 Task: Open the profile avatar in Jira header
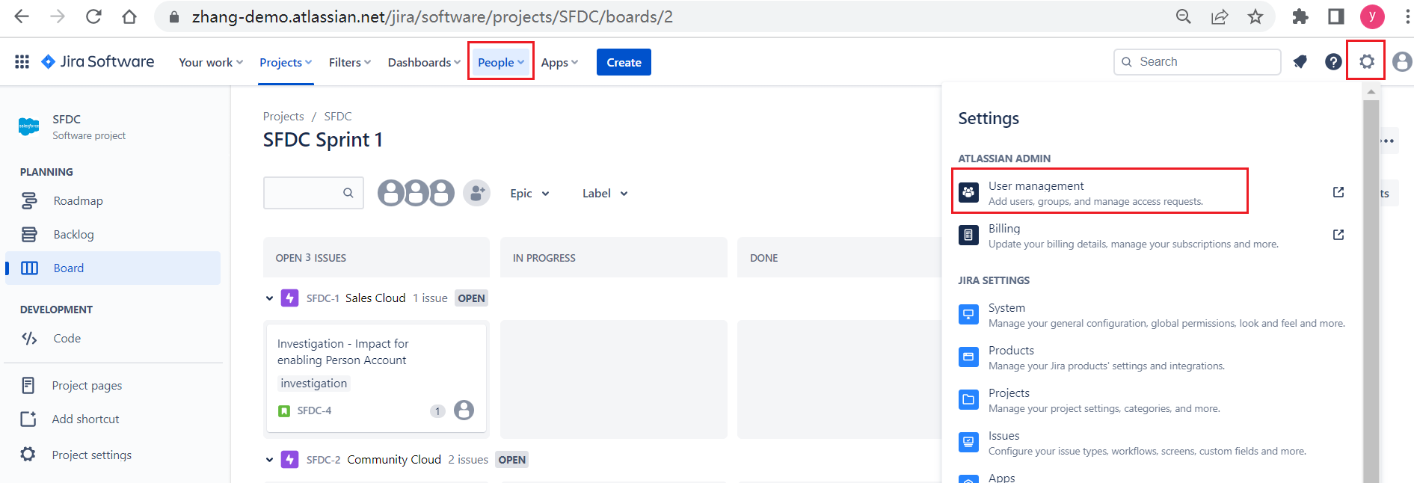pos(1403,62)
